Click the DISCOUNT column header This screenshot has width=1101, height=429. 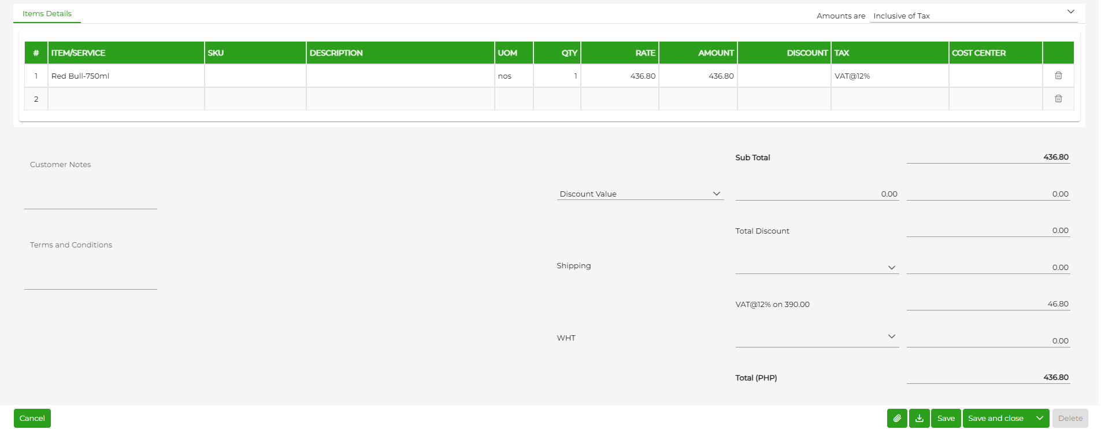pos(784,53)
